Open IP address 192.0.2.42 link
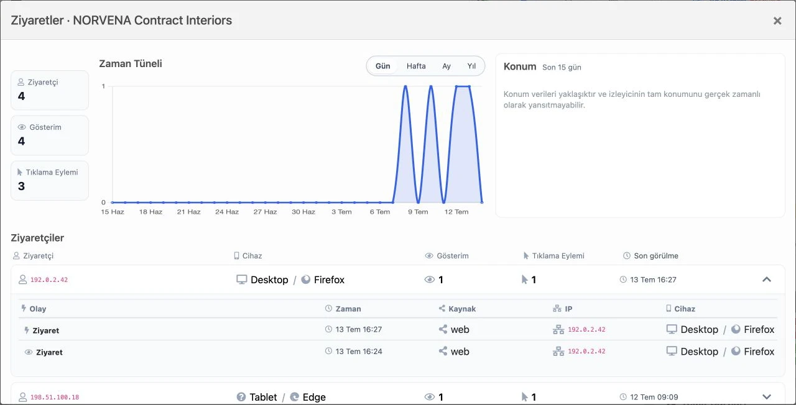 click(x=49, y=280)
